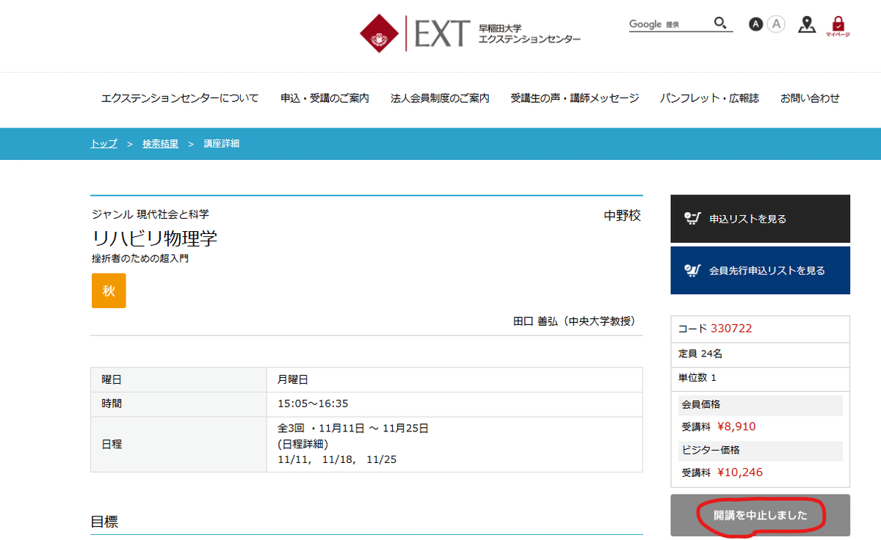Click the dates 11/11, 11/18, 11/25

[x=337, y=459]
